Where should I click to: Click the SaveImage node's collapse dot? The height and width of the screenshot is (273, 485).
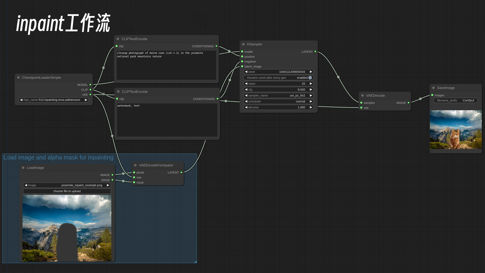(x=433, y=88)
